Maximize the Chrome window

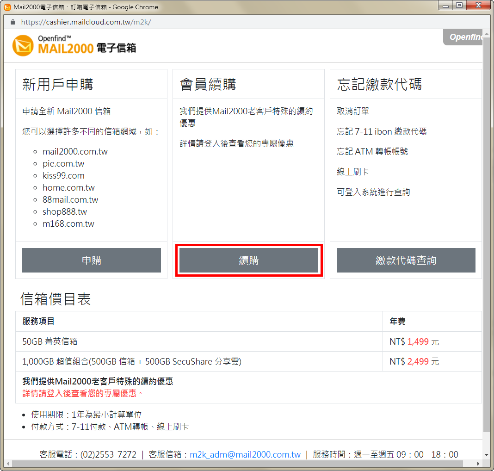[x=460, y=6]
